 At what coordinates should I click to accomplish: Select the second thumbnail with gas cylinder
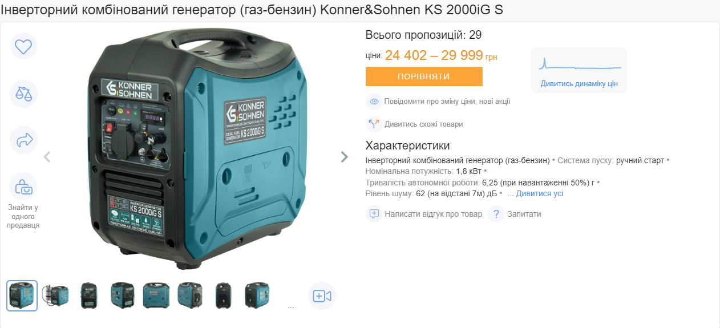pyautogui.click(x=55, y=295)
